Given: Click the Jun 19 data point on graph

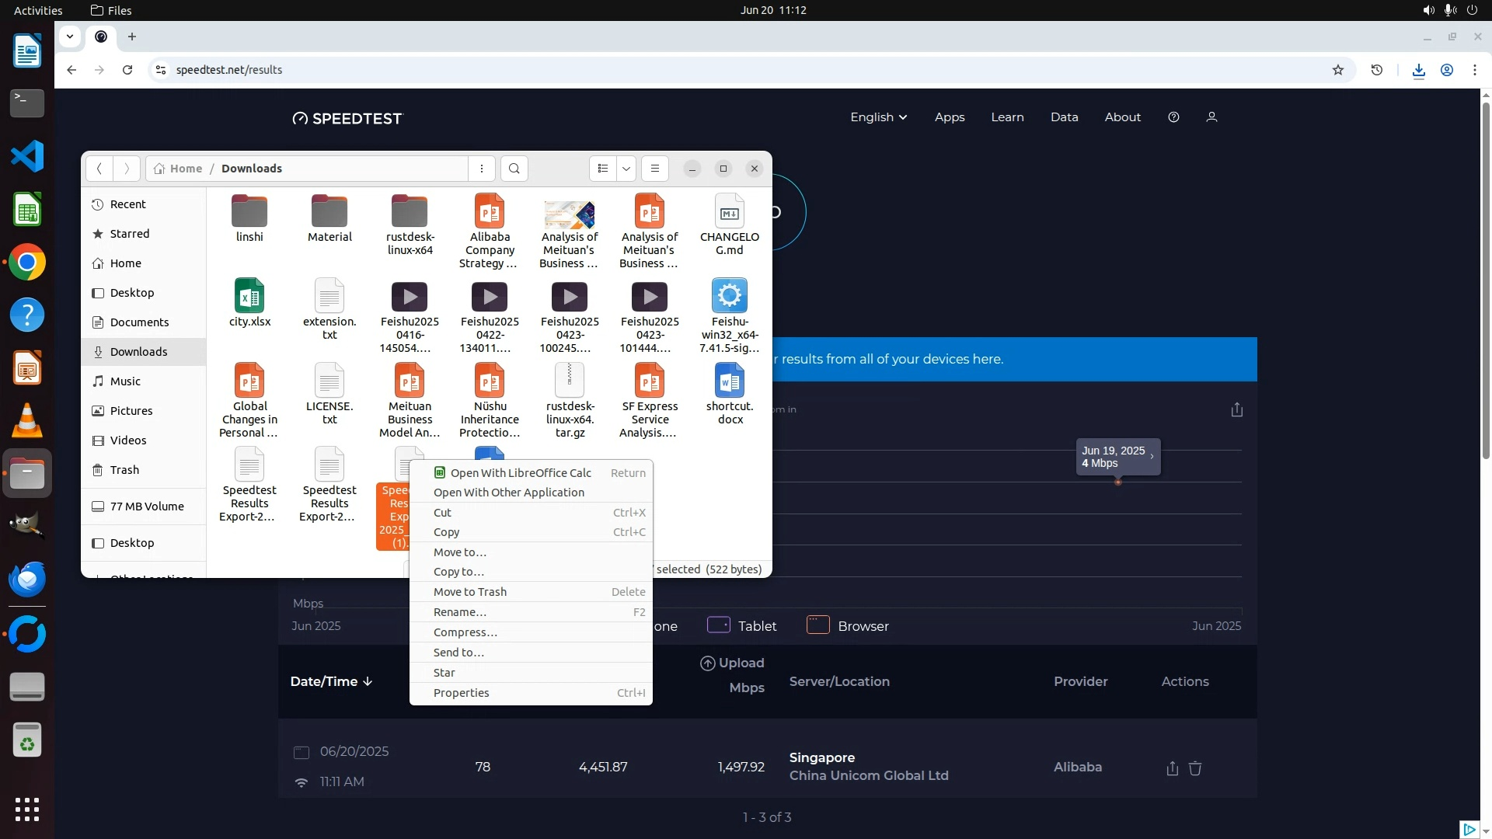Looking at the screenshot, I should [x=1117, y=482].
